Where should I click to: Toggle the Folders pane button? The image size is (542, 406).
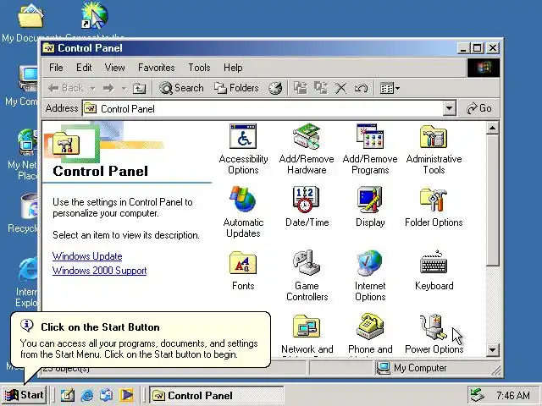tap(236, 88)
